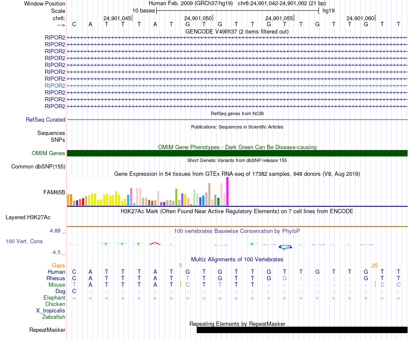Screen dimensions: 408x340
Task: Click the FAM65B GTEx expression label
Action: click(x=54, y=193)
